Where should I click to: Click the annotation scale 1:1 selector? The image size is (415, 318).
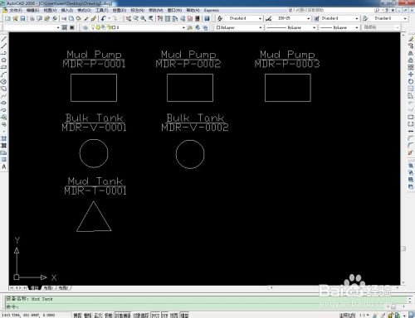point(364,315)
